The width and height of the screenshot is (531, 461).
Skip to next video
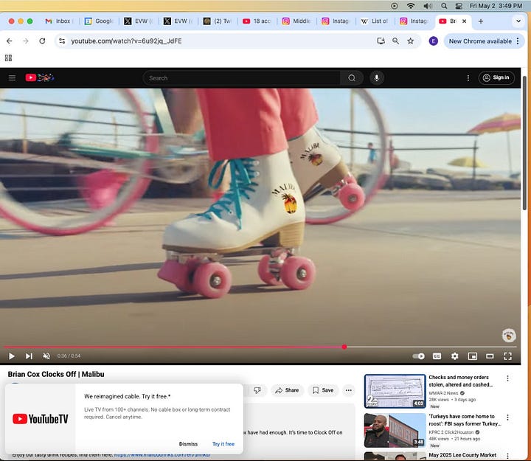point(29,356)
